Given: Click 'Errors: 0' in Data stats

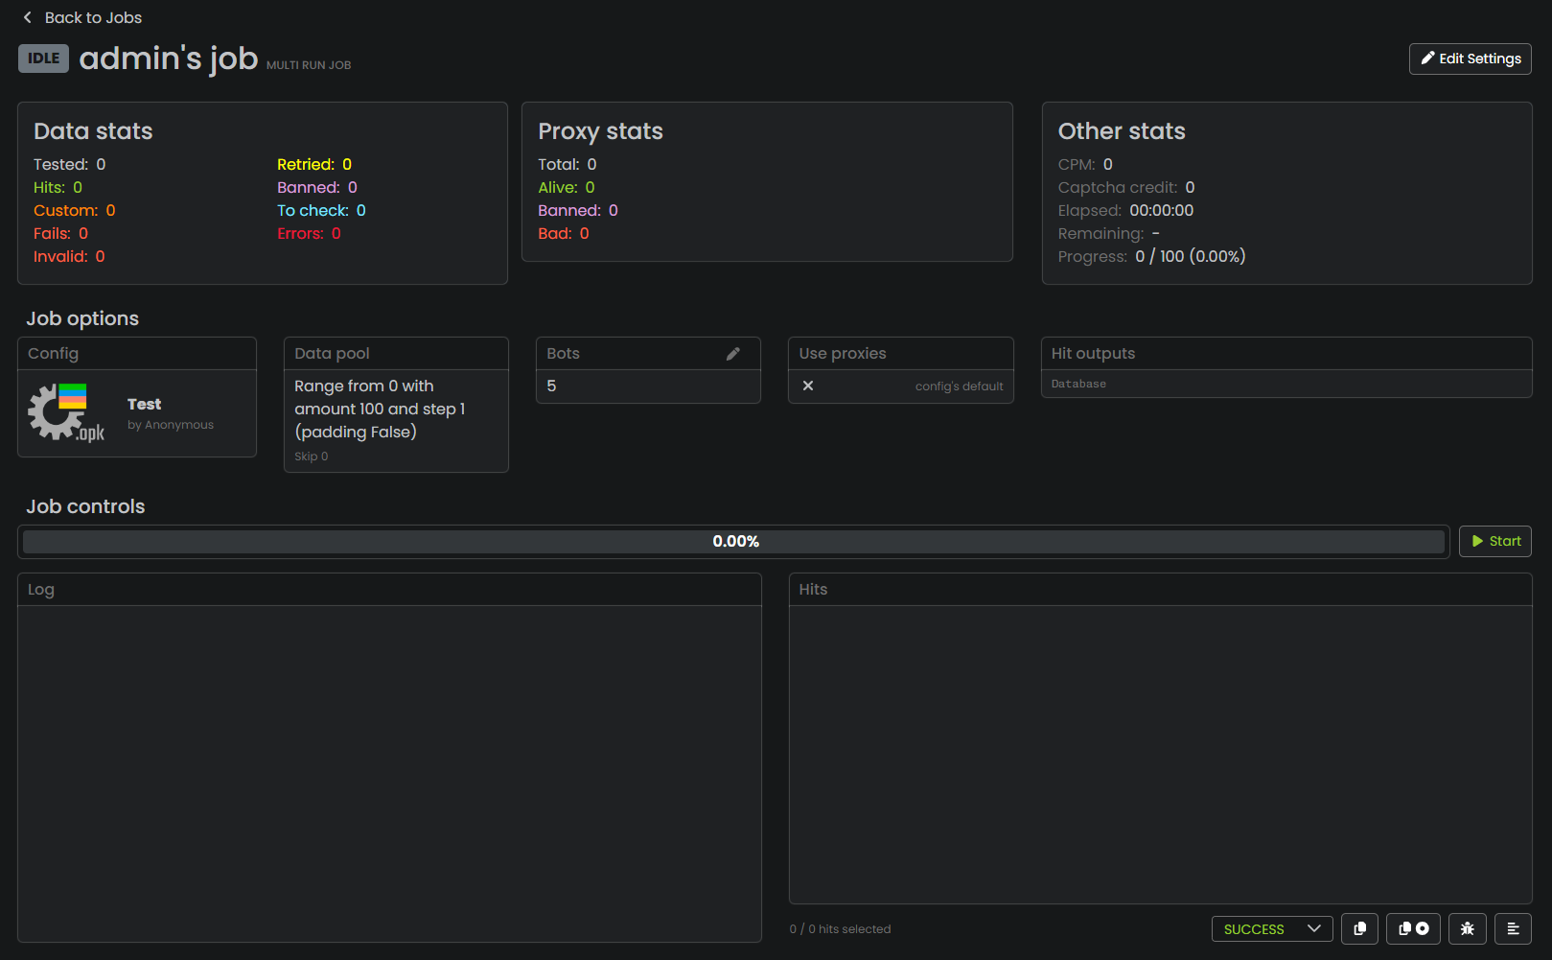Looking at the screenshot, I should pos(309,233).
